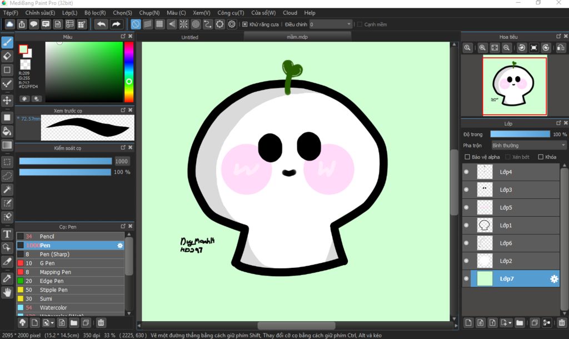Click the navigator preview thumbnail

click(x=514, y=86)
